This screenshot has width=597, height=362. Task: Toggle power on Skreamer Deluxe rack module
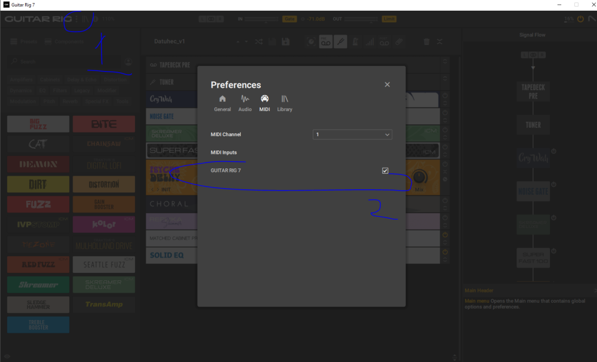[x=445, y=130]
